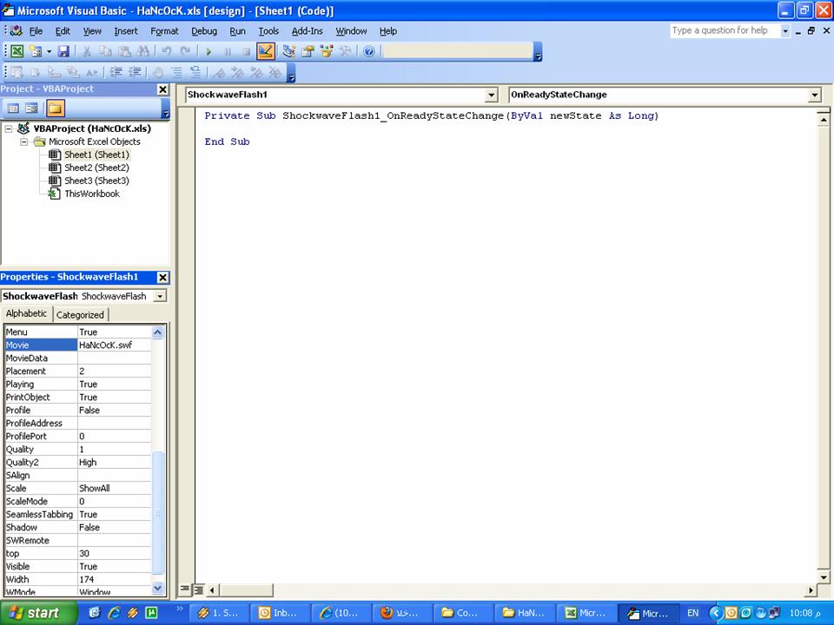834x625 pixels.
Task: Click Scale property ShowAll value
Action: click(115, 489)
